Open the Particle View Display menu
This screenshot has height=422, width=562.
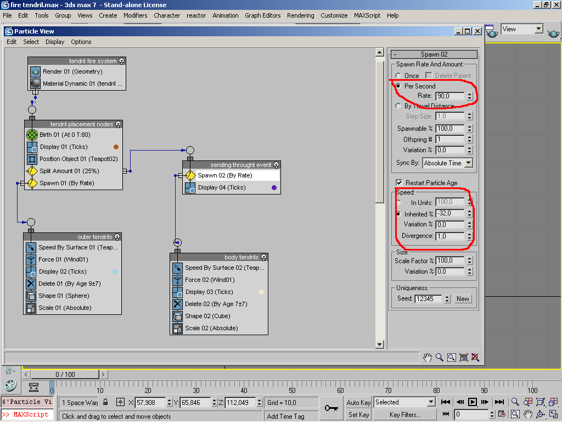pos(55,42)
